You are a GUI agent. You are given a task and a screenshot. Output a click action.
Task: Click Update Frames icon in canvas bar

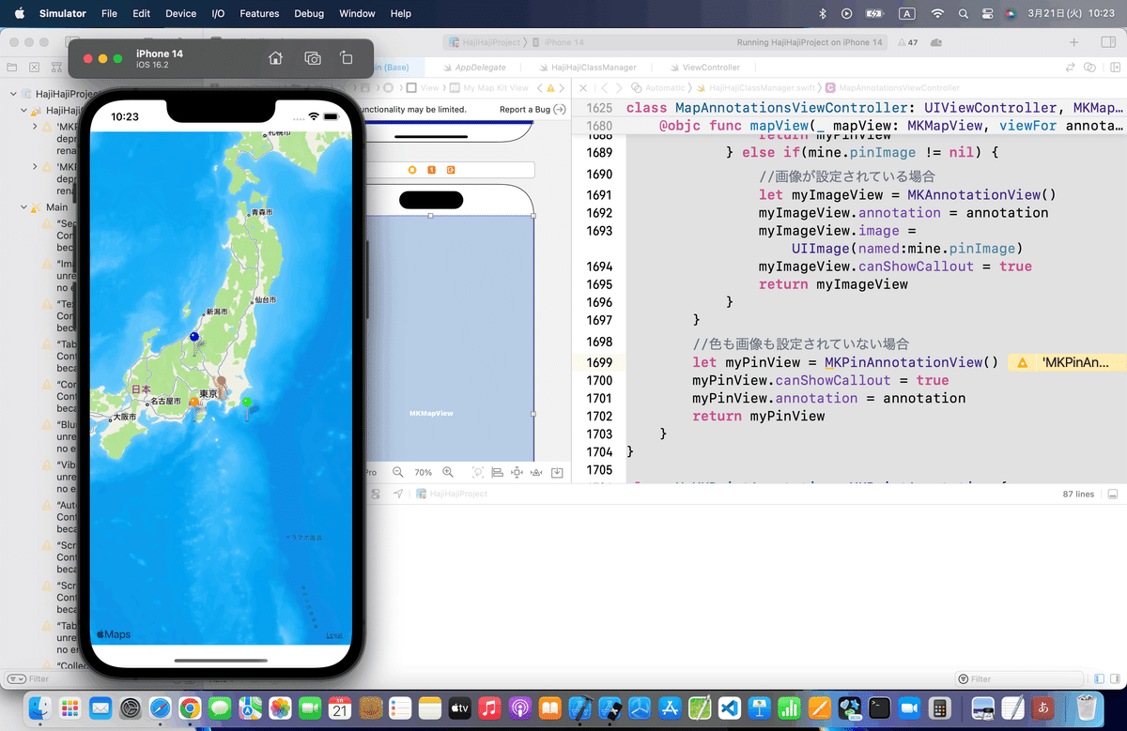click(477, 473)
